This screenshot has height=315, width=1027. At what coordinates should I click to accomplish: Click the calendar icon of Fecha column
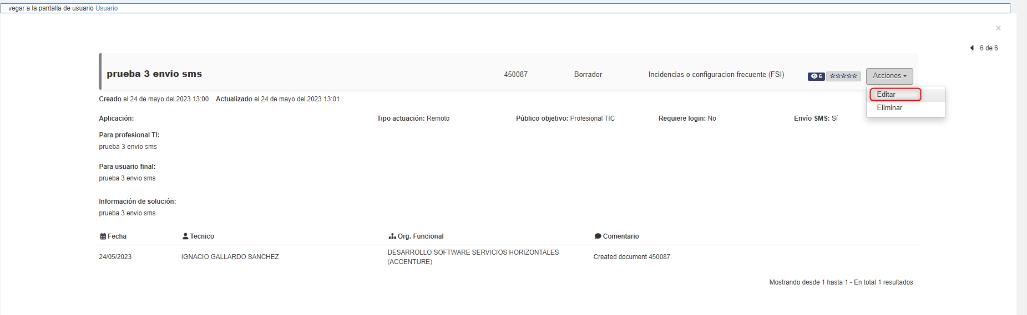click(x=103, y=236)
